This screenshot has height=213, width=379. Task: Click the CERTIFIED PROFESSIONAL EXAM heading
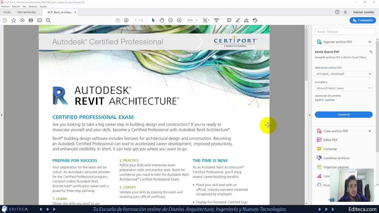coord(93,117)
